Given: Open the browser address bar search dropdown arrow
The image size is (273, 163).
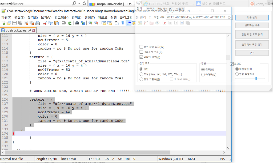Looking at the screenshot, I should click(x=79, y=3).
